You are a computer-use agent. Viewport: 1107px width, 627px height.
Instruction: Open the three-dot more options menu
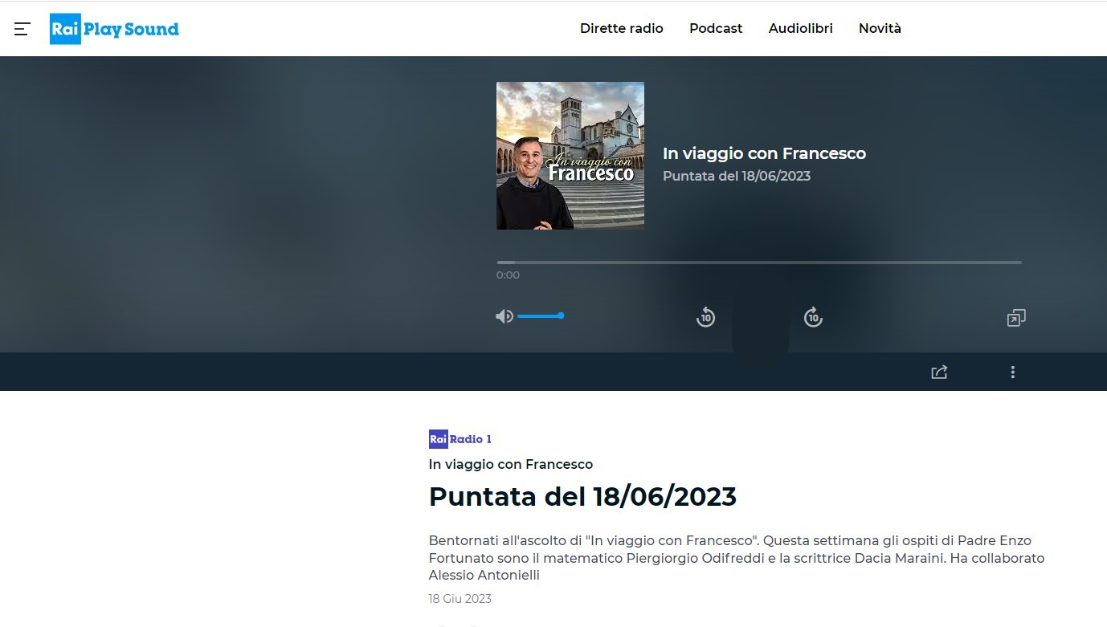1013,372
